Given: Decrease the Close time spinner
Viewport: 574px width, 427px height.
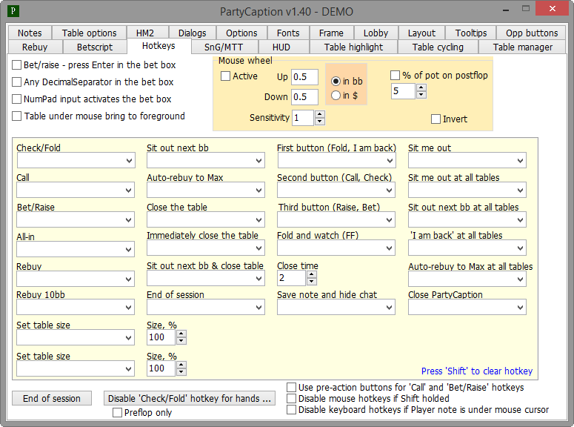Looking at the screenshot, I should point(311,282).
